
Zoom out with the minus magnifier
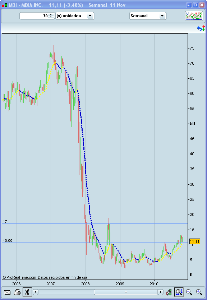pyautogui.click(x=189, y=292)
